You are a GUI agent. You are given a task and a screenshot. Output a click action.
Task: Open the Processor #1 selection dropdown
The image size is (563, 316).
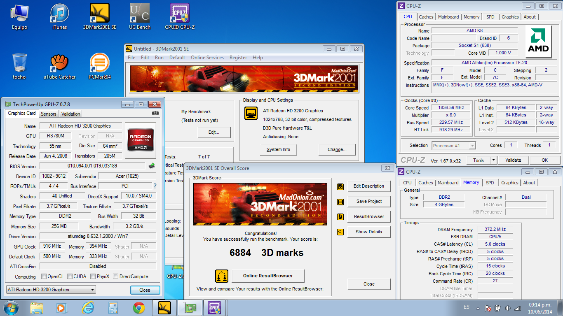pyautogui.click(x=454, y=146)
